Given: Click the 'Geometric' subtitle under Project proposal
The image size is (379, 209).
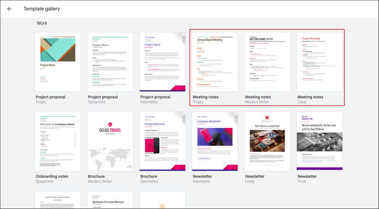Looking at the screenshot, I should click(x=149, y=102).
